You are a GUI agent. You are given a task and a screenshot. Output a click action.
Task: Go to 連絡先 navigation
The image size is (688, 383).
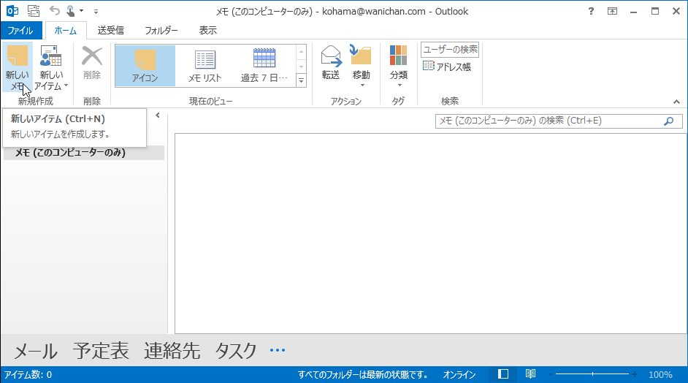coord(172,351)
